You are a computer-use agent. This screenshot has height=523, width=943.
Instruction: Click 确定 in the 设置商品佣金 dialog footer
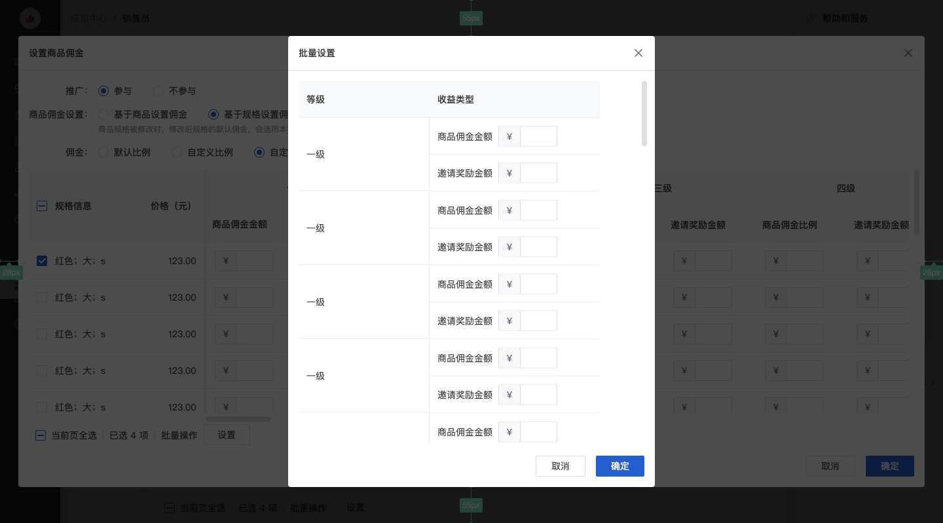[x=889, y=466]
